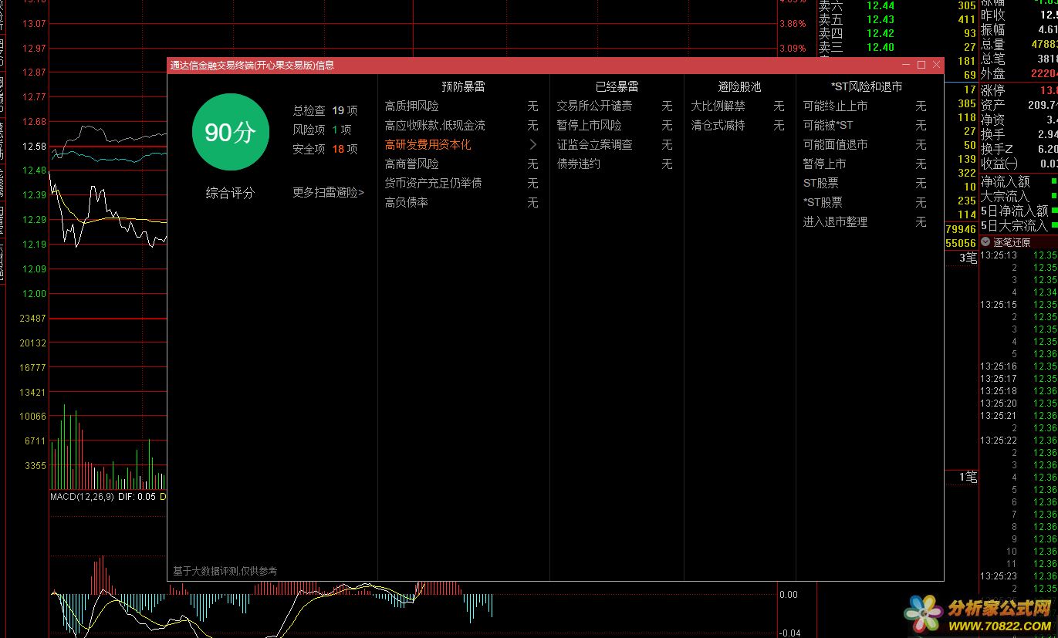Click the 昨收 quote field
The image size is (1058, 638).
1019,15
